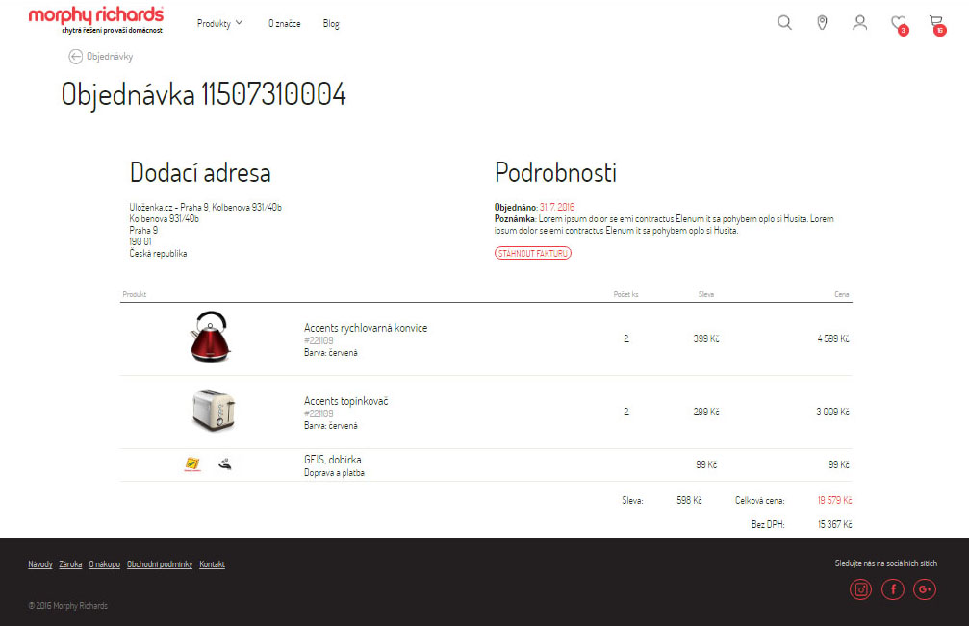The height and width of the screenshot is (626, 969).
Task: Open the O nákupu footer link
Action: click(105, 564)
